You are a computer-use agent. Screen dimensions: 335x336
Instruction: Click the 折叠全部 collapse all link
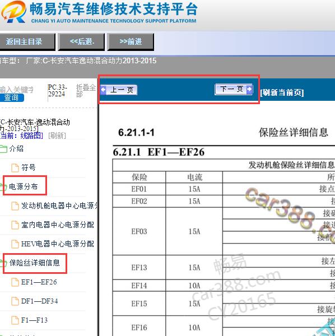86,90
